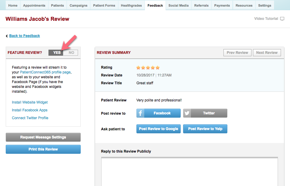
Task: Switch Feature Review toggle to NO
Action: click(71, 53)
